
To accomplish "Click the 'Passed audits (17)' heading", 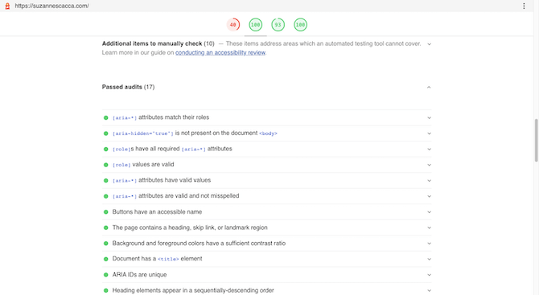I will pyautogui.click(x=128, y=87).
